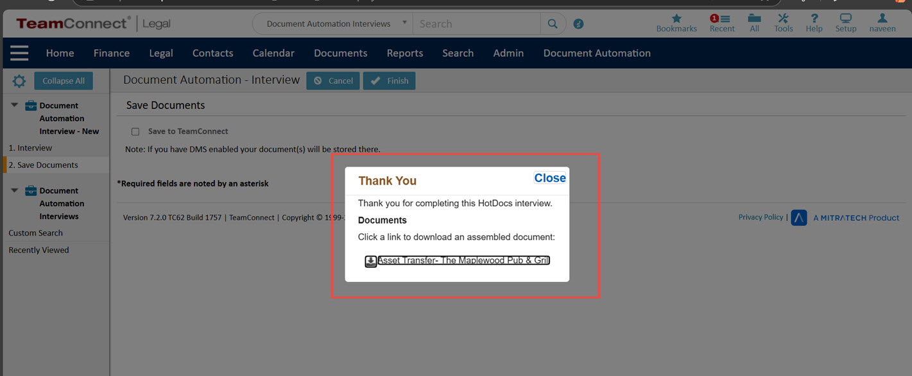The image size is (912, 376).
Task: Click the search help question mark icon
Action: tap(578, 23)
